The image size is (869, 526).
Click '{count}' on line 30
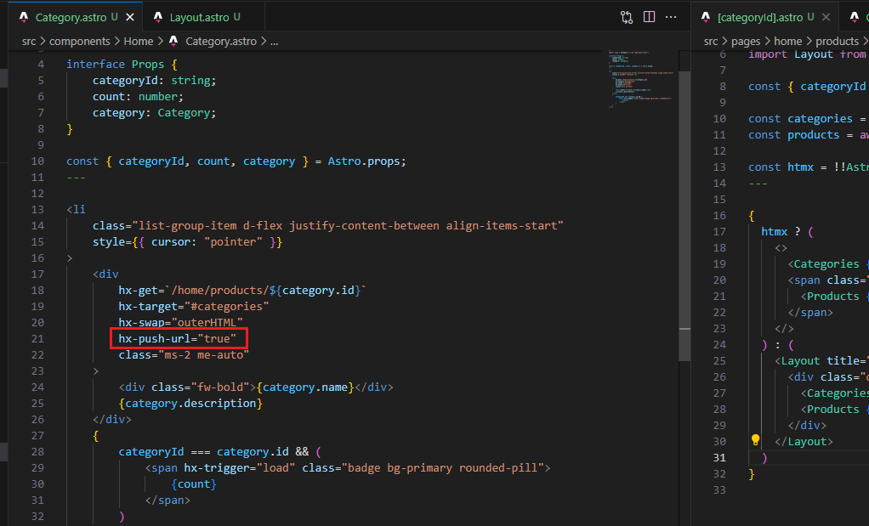194,484
